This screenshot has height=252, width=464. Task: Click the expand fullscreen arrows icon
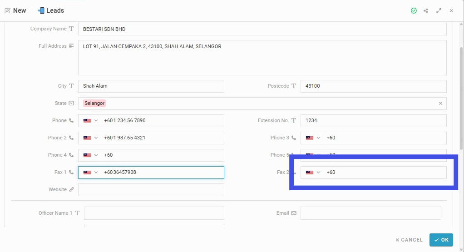point(439,10)
